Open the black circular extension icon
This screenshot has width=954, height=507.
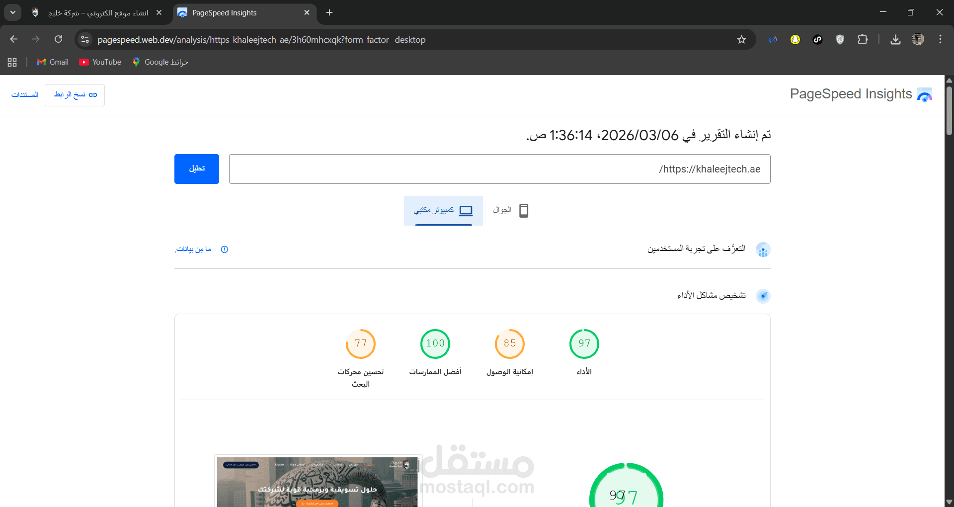[x=817, y=40]
